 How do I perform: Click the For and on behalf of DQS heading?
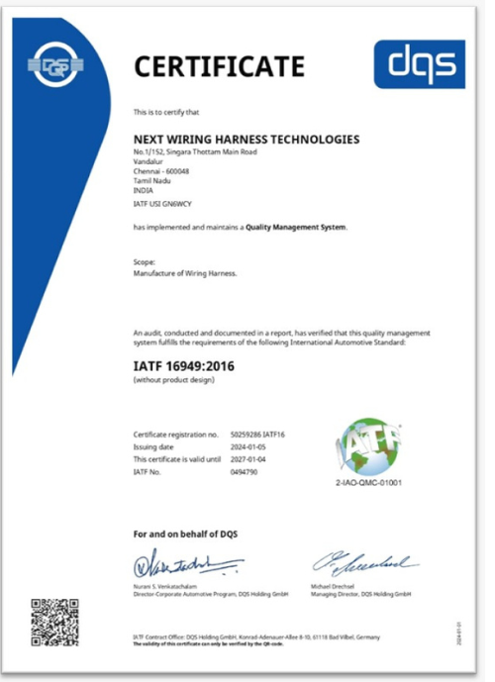pos(185,535)
